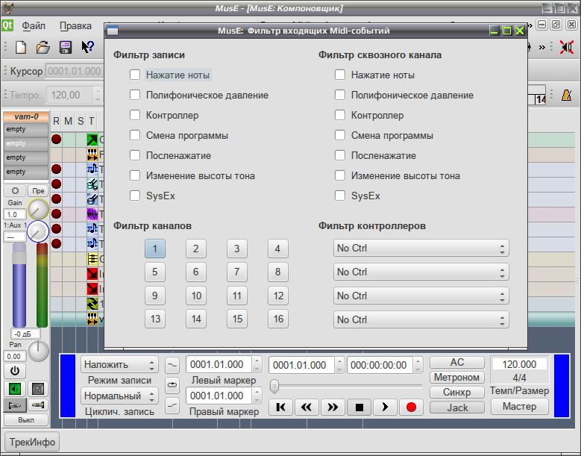Check 'Посленажатие' in Фильтр сквозного канала
Screen dimensions: 581x456
(x=340, y=155)
